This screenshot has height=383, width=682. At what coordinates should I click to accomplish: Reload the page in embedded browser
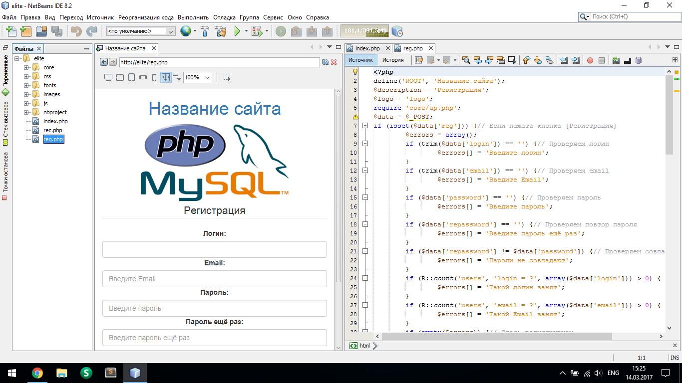[x=325, y=62]
